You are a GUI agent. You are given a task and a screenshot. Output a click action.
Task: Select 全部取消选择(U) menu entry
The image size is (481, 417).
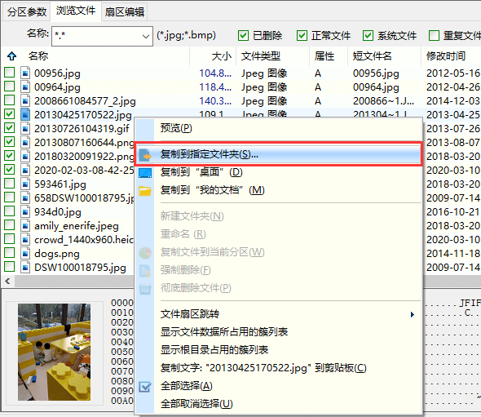click(196, 403)
